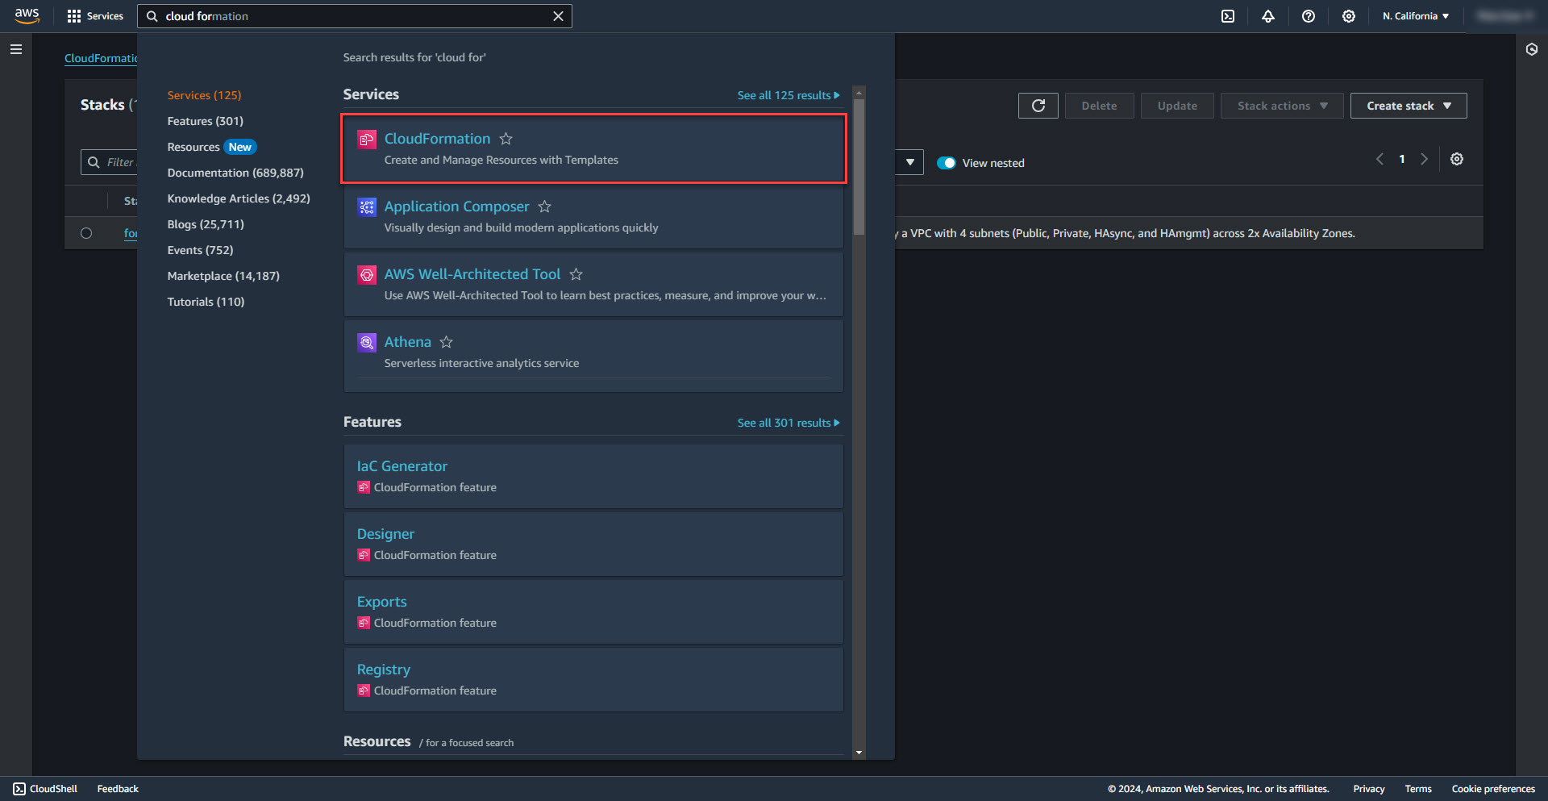Screen dimensions: 1548x801
Task: Favorite AWS Well-Architected Tool with the star
Action: point(576,274)
